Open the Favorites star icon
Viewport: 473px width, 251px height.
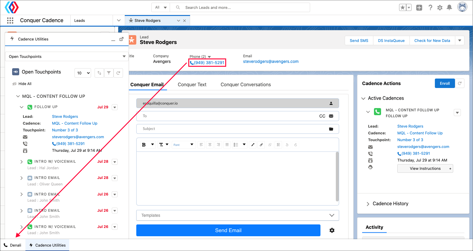coord(402,8)
